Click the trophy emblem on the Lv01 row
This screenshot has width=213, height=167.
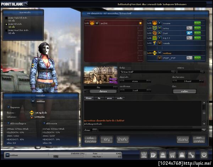tap(154, 43)
